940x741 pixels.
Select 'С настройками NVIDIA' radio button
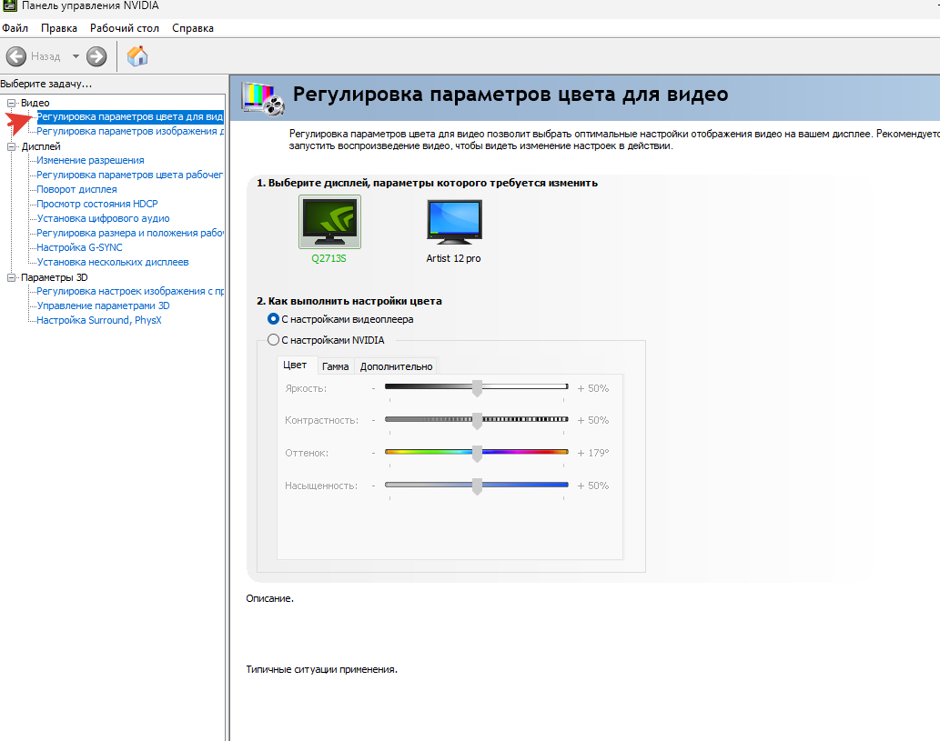click(x=274, y=340)
